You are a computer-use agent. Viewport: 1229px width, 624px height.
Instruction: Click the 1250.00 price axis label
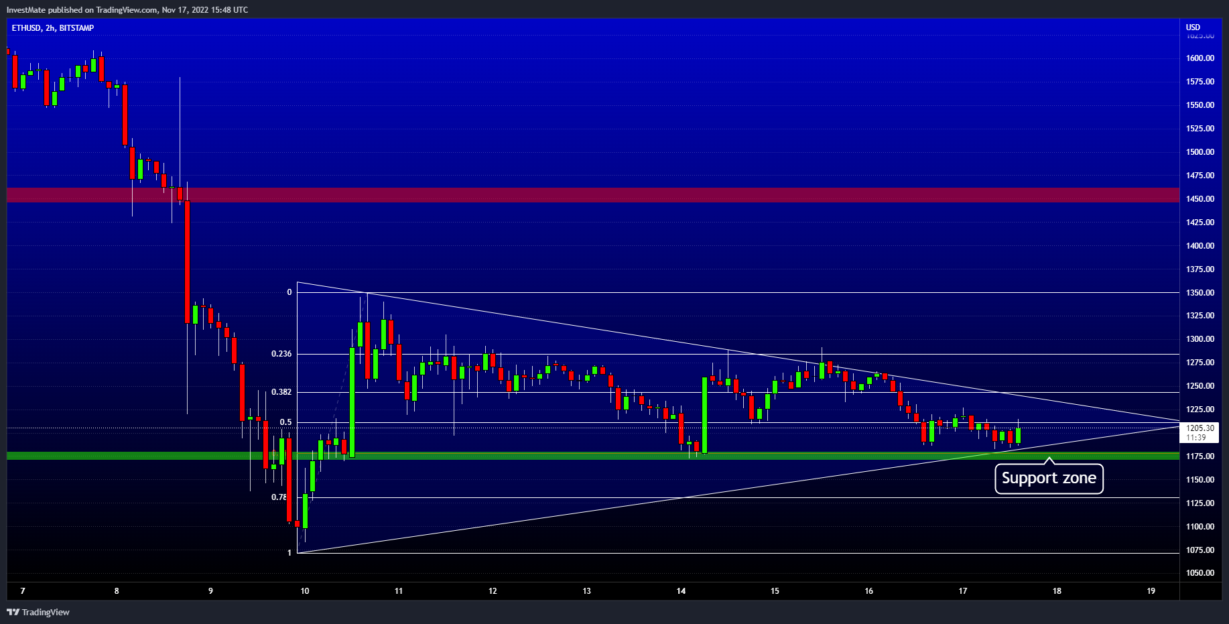(1200, 386)
